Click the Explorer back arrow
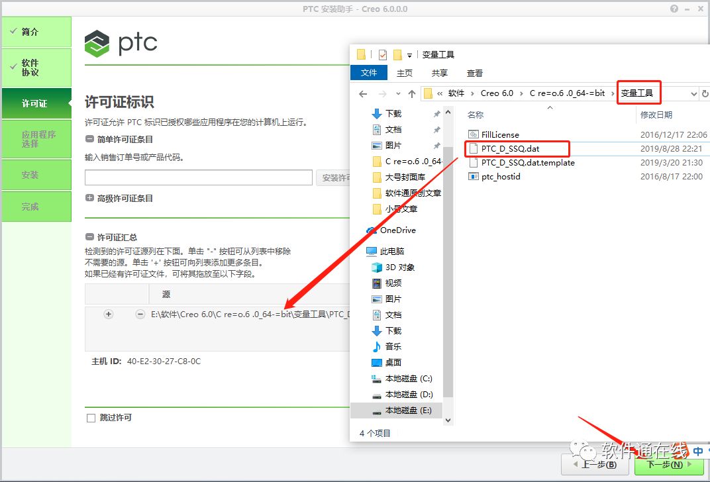Viewport: 710px width, 482px height. pyautogui.click(x=363, y=93)
